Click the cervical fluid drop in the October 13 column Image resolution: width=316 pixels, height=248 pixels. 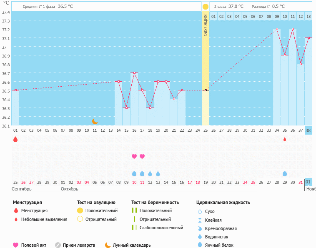point(158,173)
